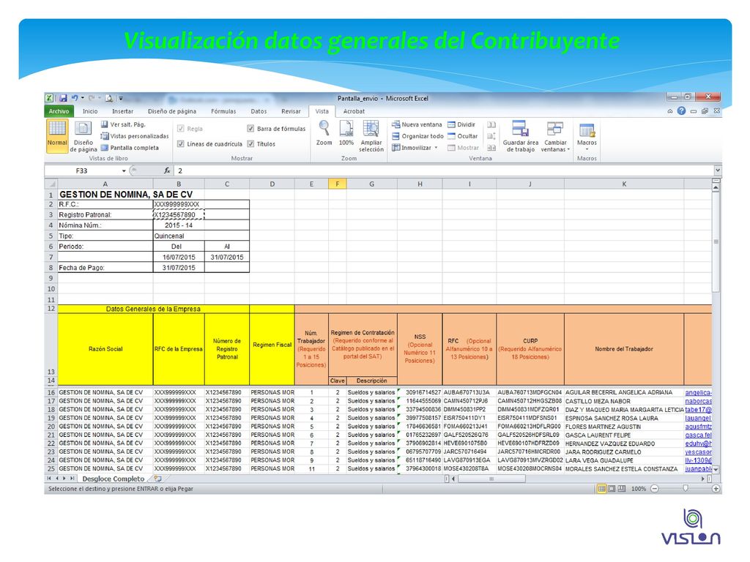Minimize the ribbon with the caret icon
Viewport: 750px width, 562px height.
pos(670,111)
